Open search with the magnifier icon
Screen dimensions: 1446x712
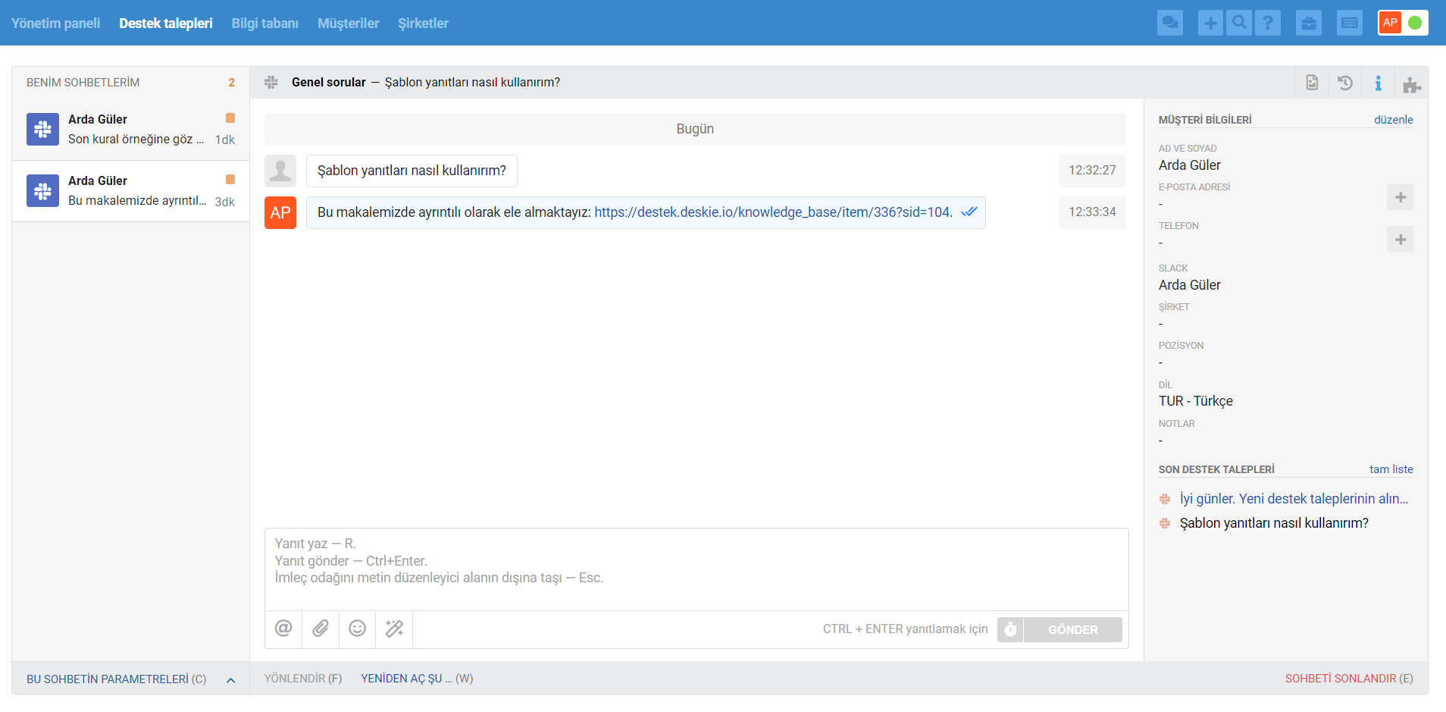1239,23
